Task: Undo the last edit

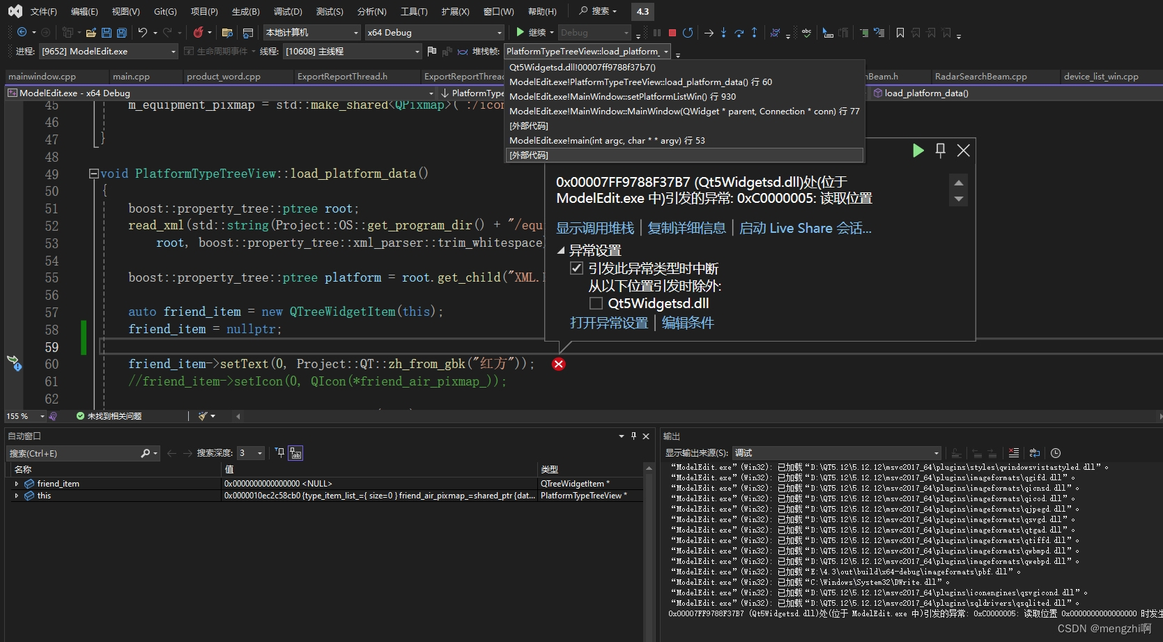Action: tap(142, 32)
